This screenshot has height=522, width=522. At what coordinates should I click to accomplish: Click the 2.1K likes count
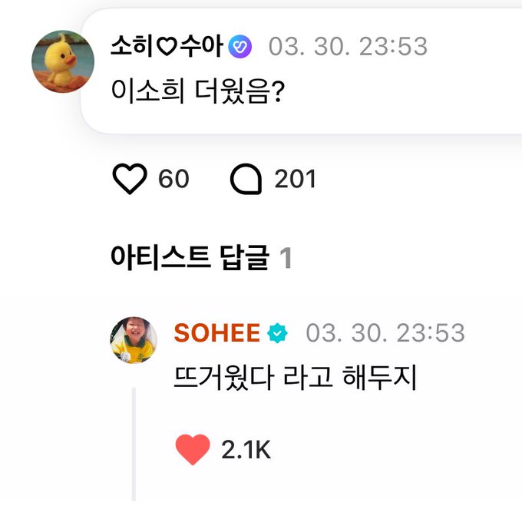(x=246, y=450)
